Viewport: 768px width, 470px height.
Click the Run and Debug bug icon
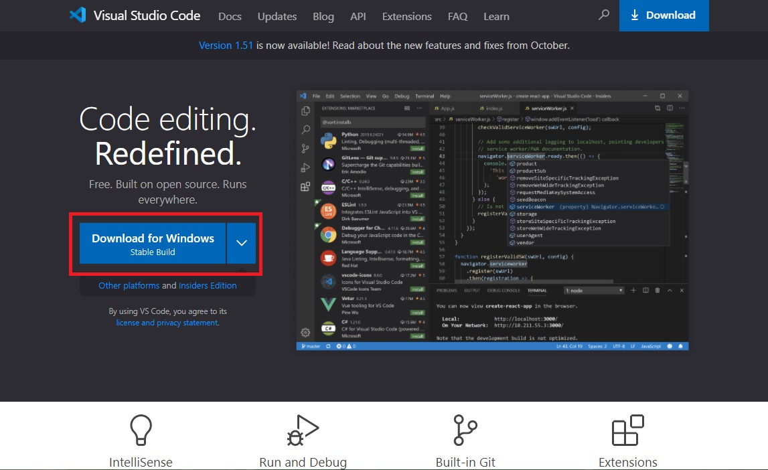pyautogui.click(x=303, y=430)
